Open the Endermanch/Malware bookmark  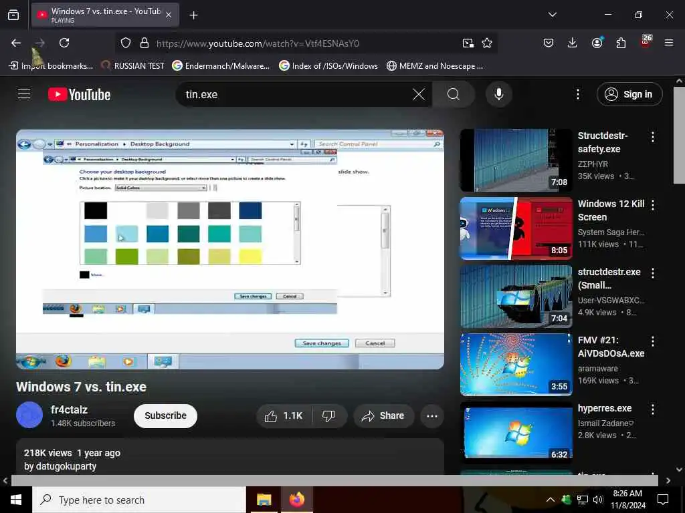[221, 66]
